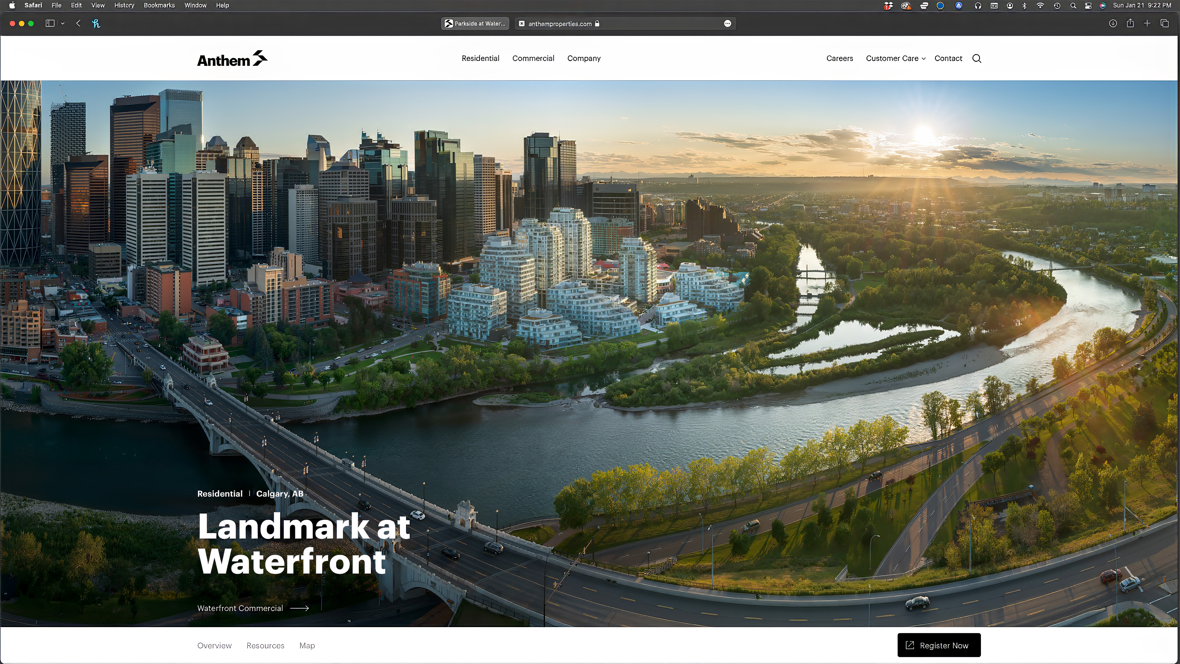The height and width of the screenshot is (664, 1180).
Task: Open the page options ellipsis in address bar
Action: (x=727, y=23)
